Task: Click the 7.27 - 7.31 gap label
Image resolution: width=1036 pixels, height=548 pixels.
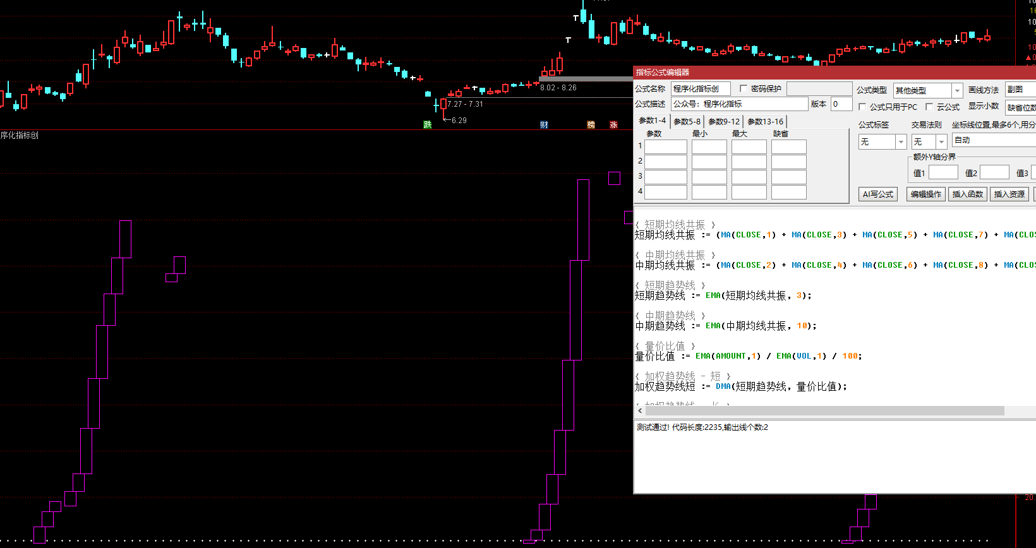Action: click(x=466, y=104)
